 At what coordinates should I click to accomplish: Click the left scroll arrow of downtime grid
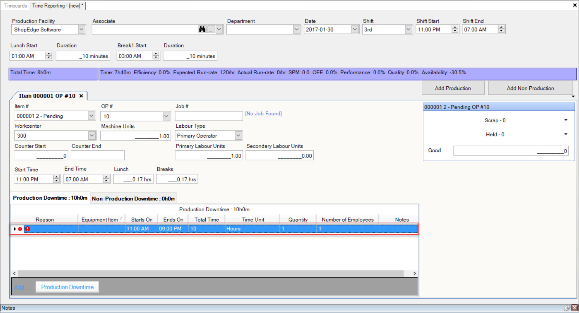pyautogui.click(x=14, y=273)
